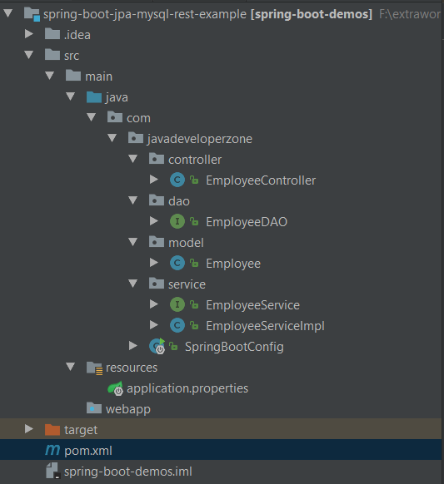The image size is (444, 484).
Task: Click the main folder icon
Action: click(x=73, y=76)
